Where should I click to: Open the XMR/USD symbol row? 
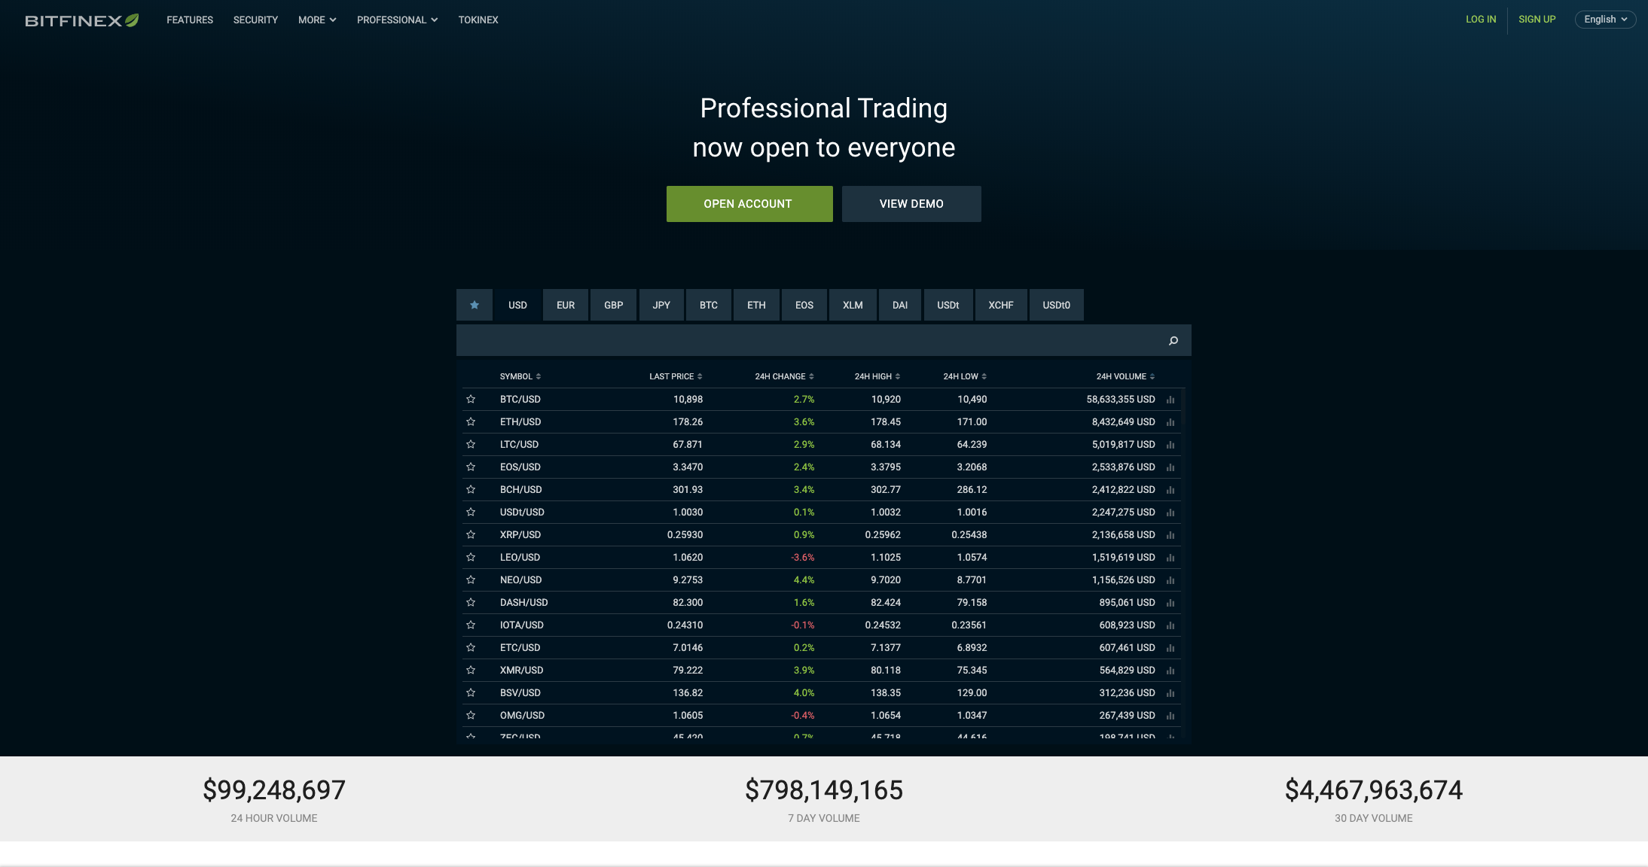tap(823, 671)
